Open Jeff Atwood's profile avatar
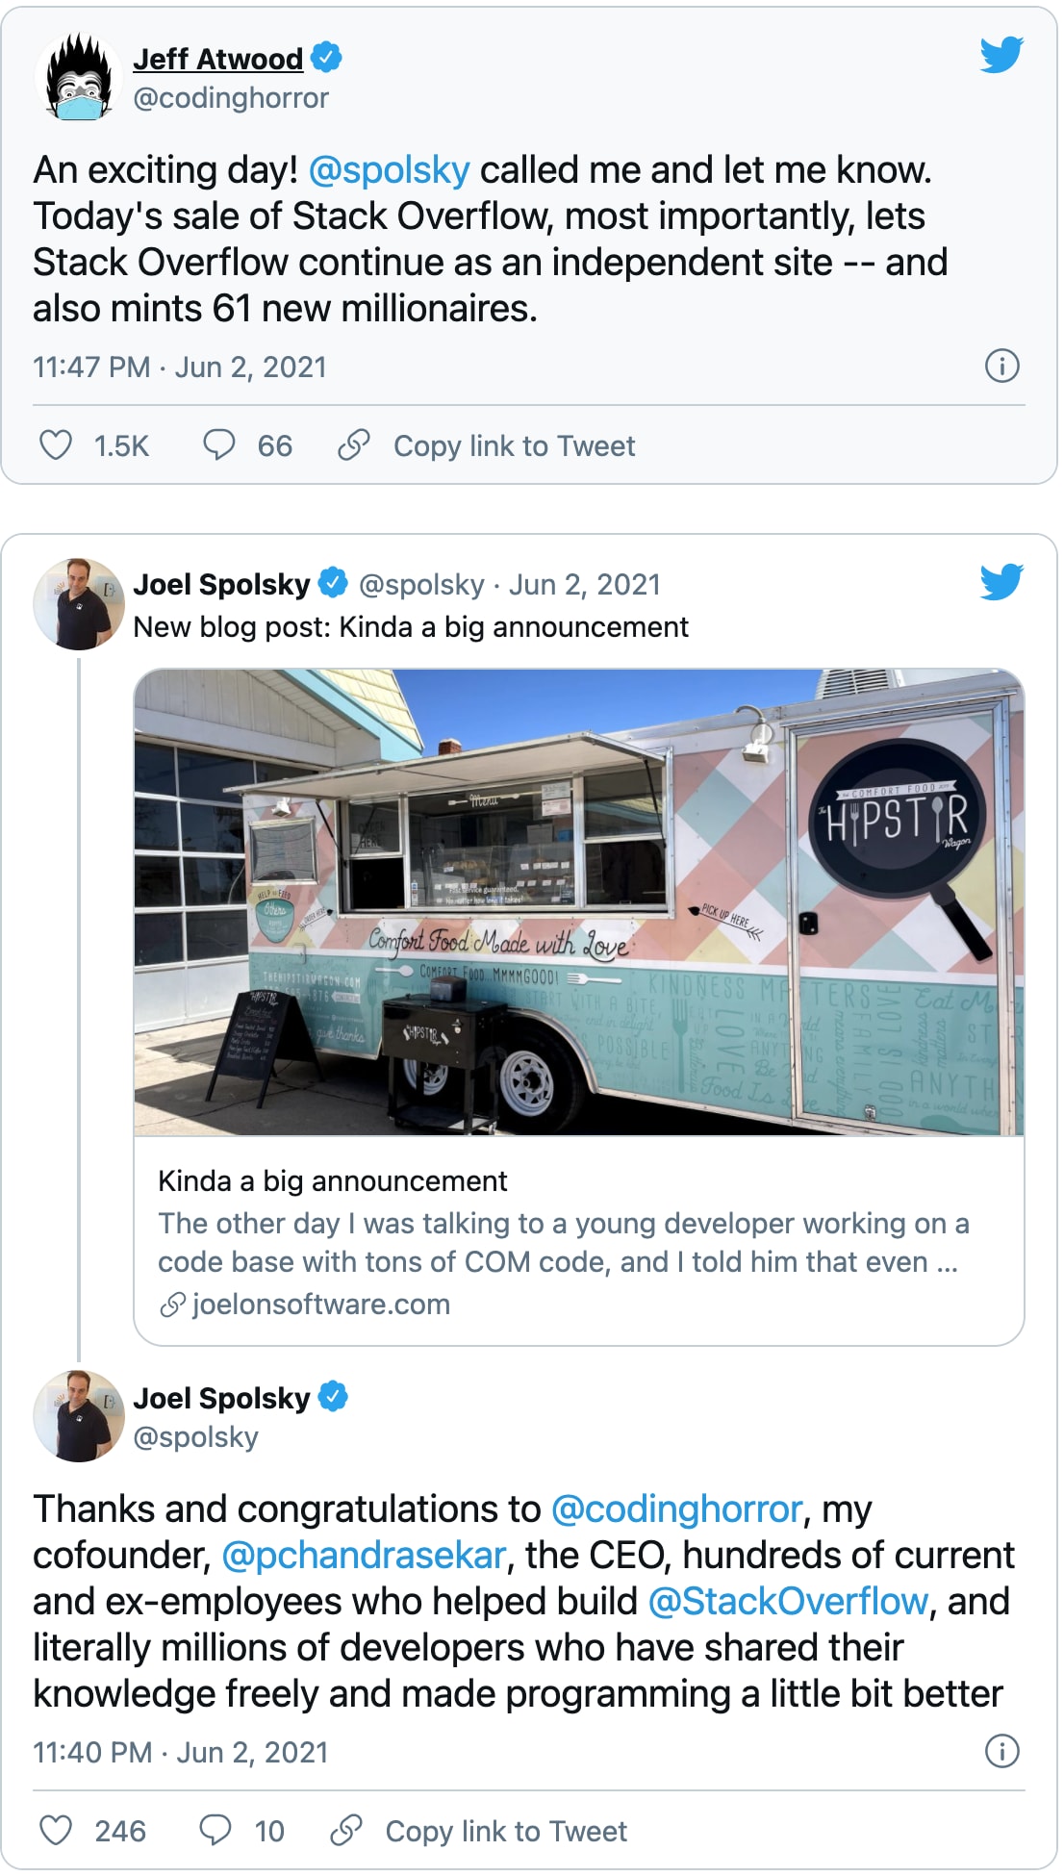 click(x=79, y=78)
